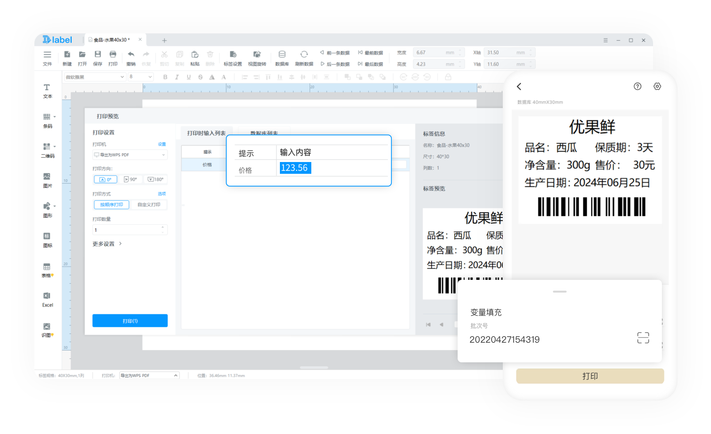Select the 二维码 QR code tool
This screenshot has height=434, width=711.
pos(47,151)
